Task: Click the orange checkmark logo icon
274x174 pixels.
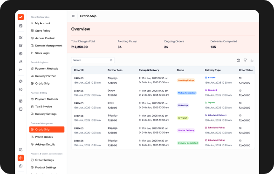Action: (x=21, y=17)
